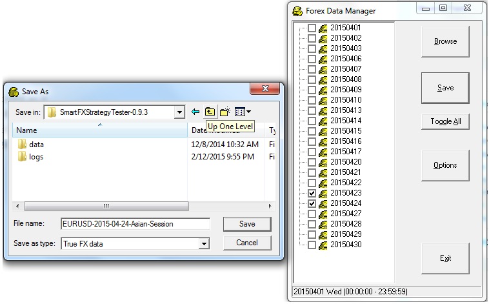Uncheck the 20150423 checkbox
Image resolution: width=489 pixels, height=304 pixels.
(312, 193)
